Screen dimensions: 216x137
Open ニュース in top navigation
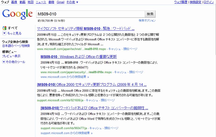tap(41, 2)
